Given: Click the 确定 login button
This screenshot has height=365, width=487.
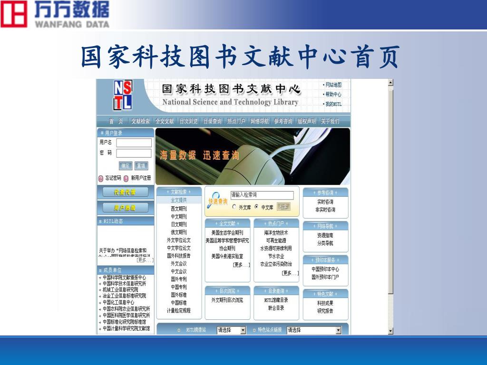Looking at the screenshot, I should pyautogui.click(x=126, y=166).
